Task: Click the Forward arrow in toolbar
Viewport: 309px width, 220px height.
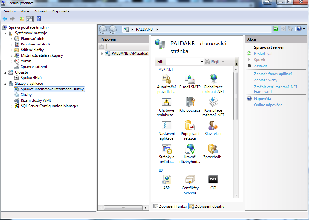Action: tap(12, 19)
